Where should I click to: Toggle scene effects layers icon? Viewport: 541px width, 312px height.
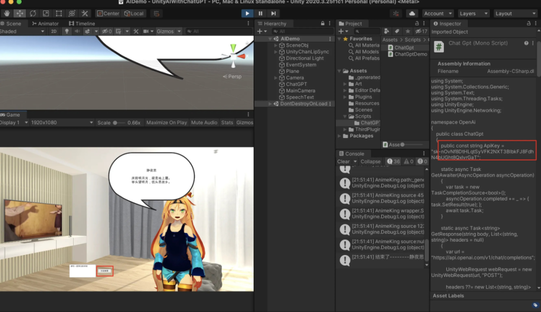tap(88, 31)
